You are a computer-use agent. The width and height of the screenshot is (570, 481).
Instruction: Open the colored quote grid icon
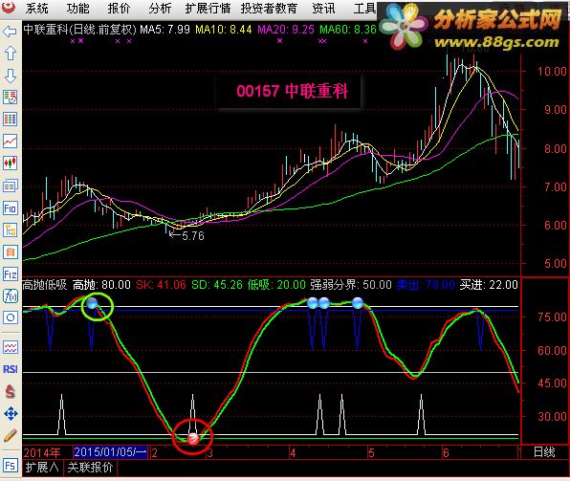tap(11, 119)
